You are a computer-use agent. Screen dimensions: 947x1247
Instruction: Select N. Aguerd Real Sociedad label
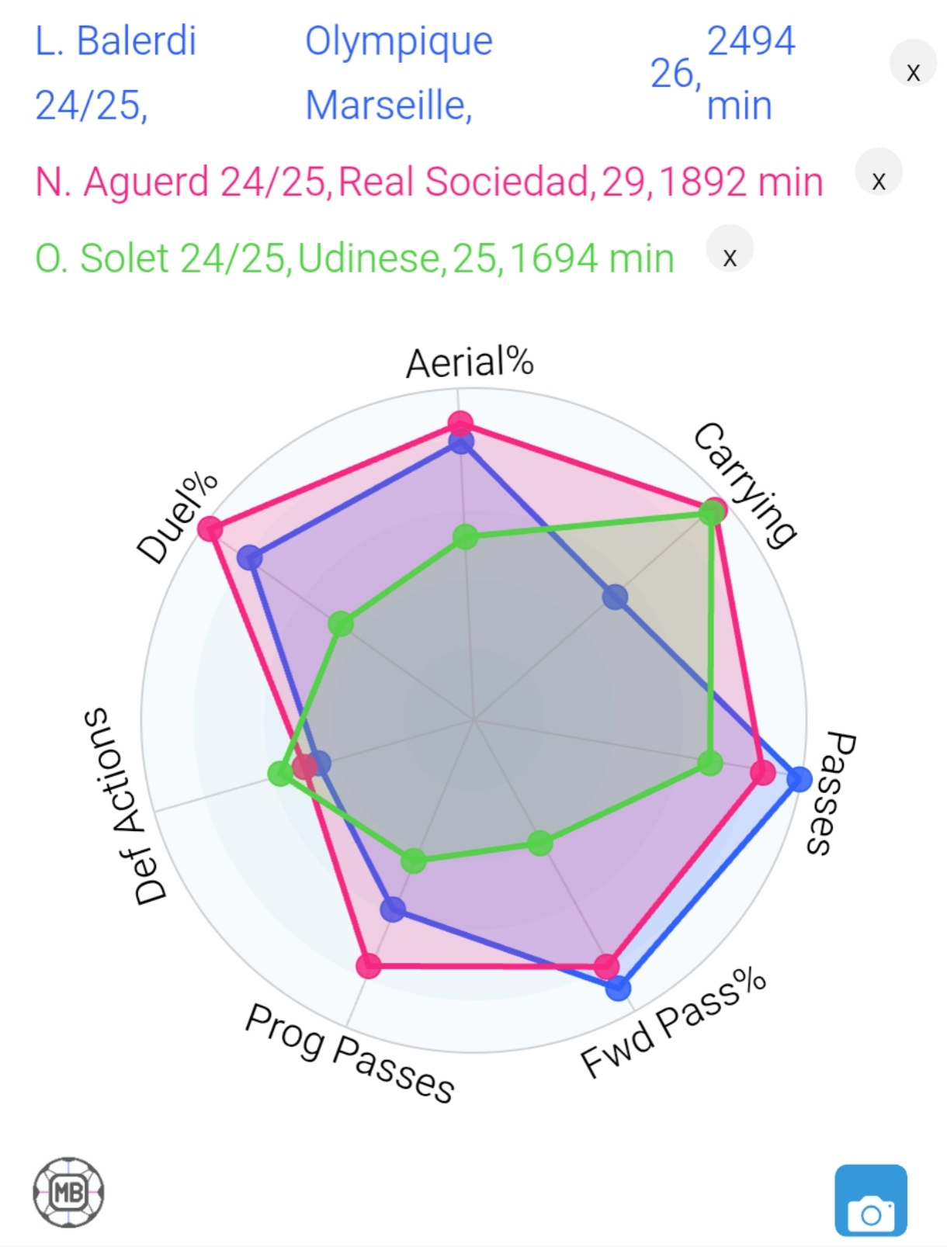click(x=429, y=182)
